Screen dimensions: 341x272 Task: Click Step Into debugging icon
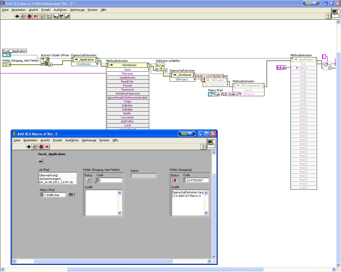[56, 16]
